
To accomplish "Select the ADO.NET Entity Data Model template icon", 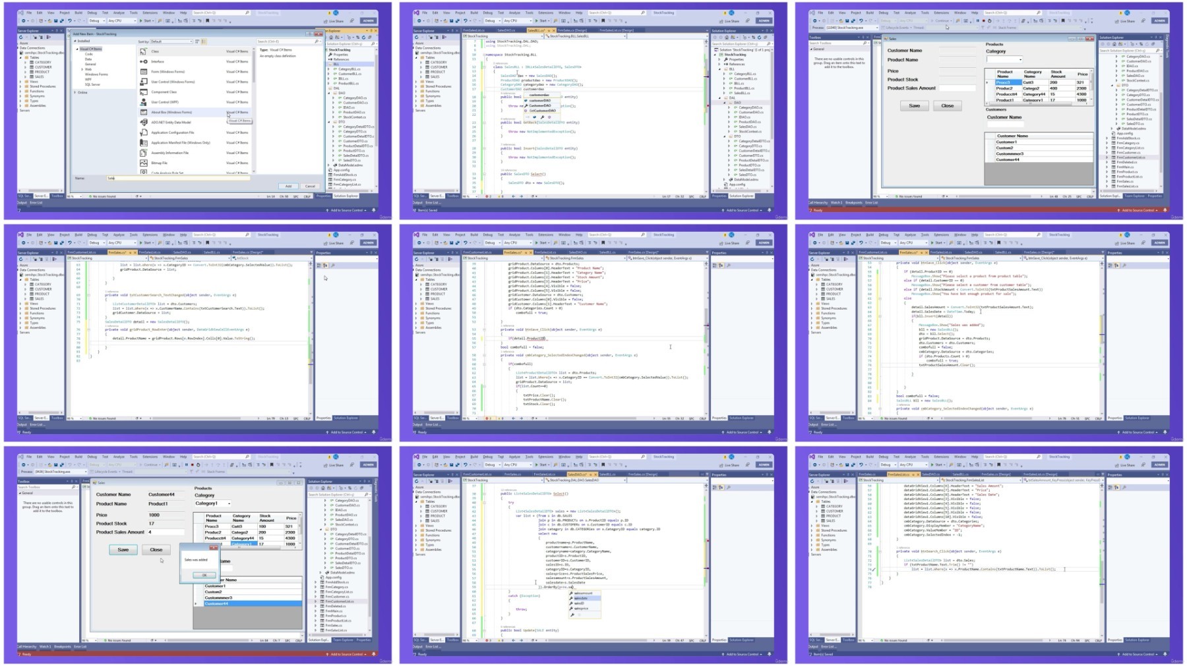I will [144, 122].
